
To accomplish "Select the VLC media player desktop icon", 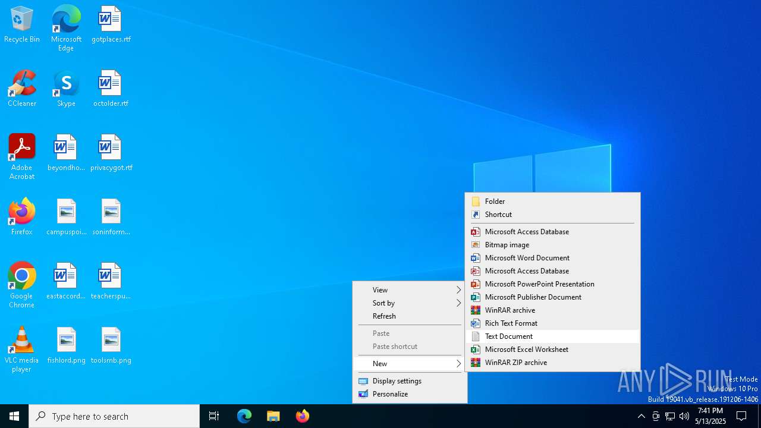I will (22, 350).
